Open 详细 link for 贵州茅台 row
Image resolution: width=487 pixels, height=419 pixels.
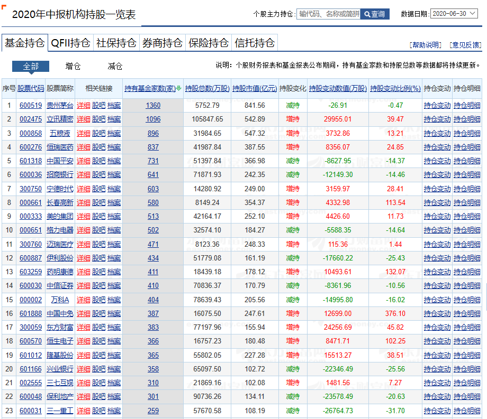83,105
